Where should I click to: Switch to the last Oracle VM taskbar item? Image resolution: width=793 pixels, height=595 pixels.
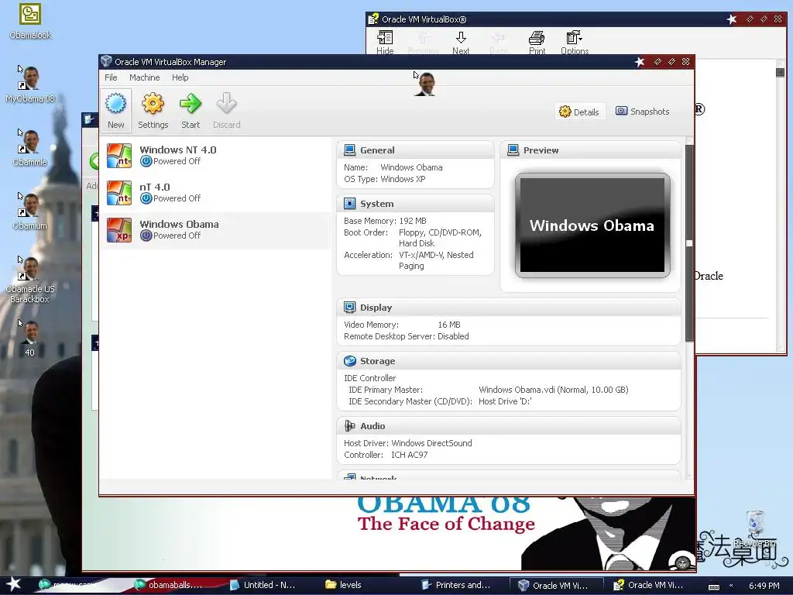point(649,585)
